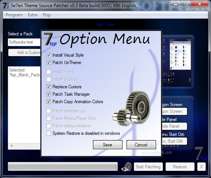Enable System Restore is disabled checkbox
This screenshot has height=178, width=211.
48,133
